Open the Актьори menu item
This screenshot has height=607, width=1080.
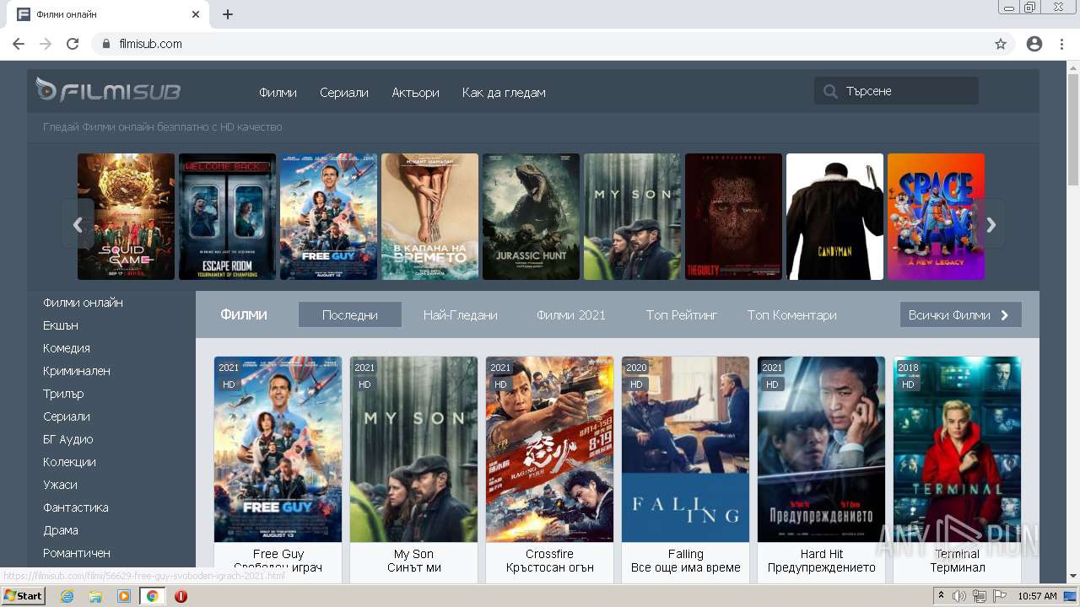415,93
